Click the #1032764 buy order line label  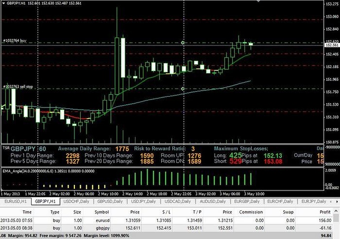tap(14, 40)
